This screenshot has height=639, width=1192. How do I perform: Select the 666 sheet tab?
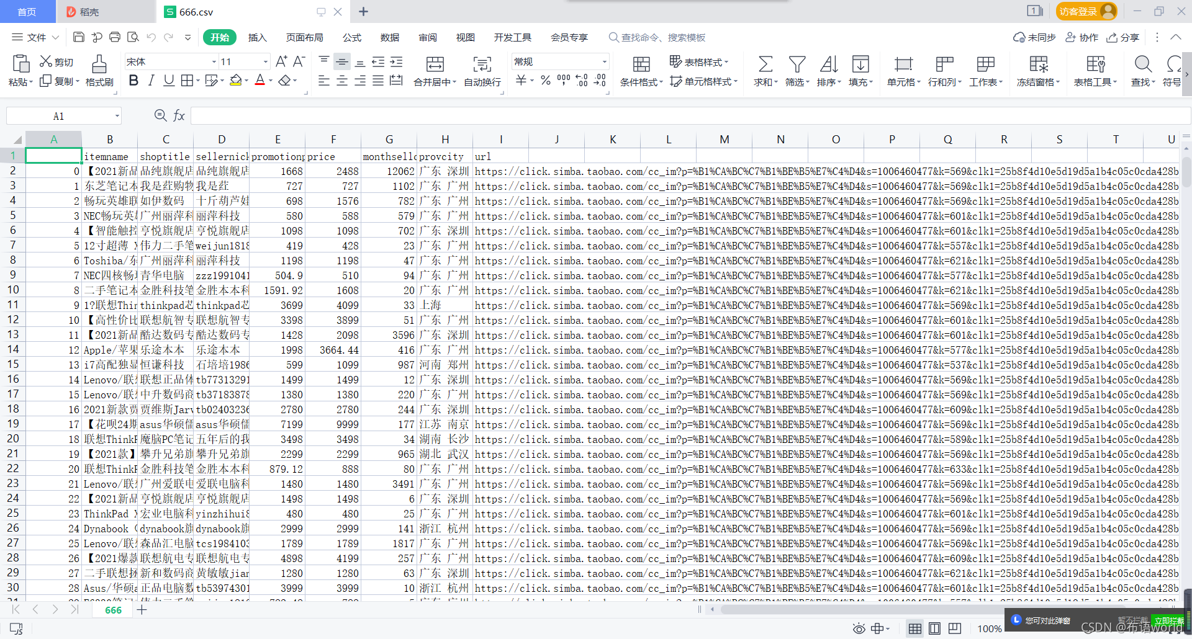[113, 610]
